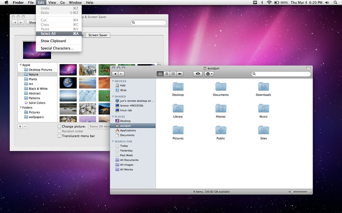Check the Random order option
The image size is (342, 213).
(x=59, y=131)
